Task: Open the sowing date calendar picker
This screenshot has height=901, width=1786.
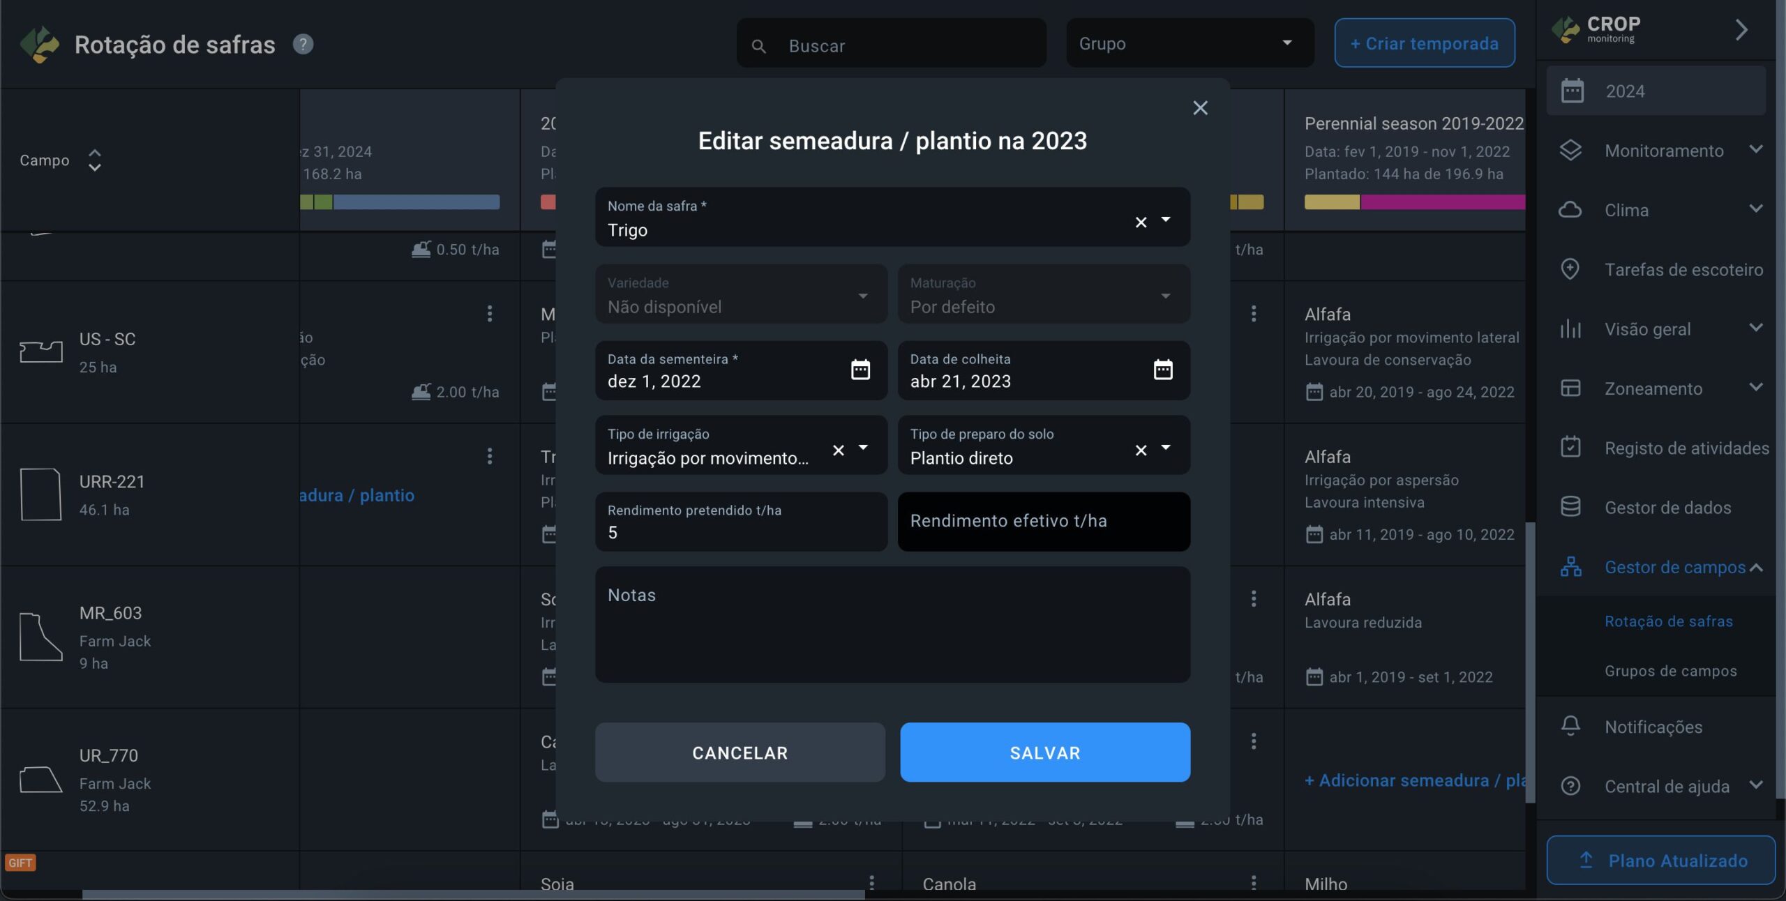Action: pos(860,370)
